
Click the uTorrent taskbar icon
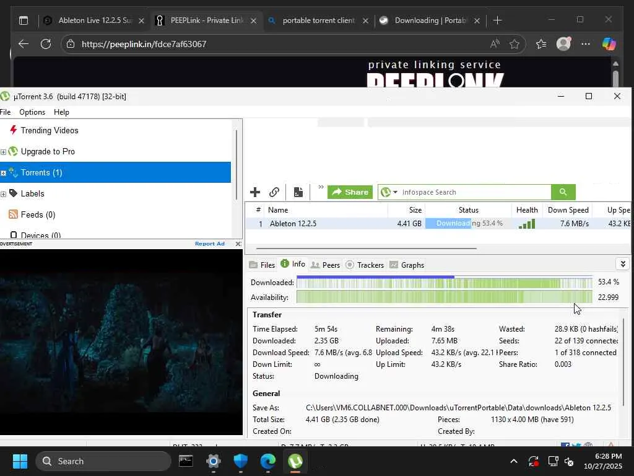(295, 461)
